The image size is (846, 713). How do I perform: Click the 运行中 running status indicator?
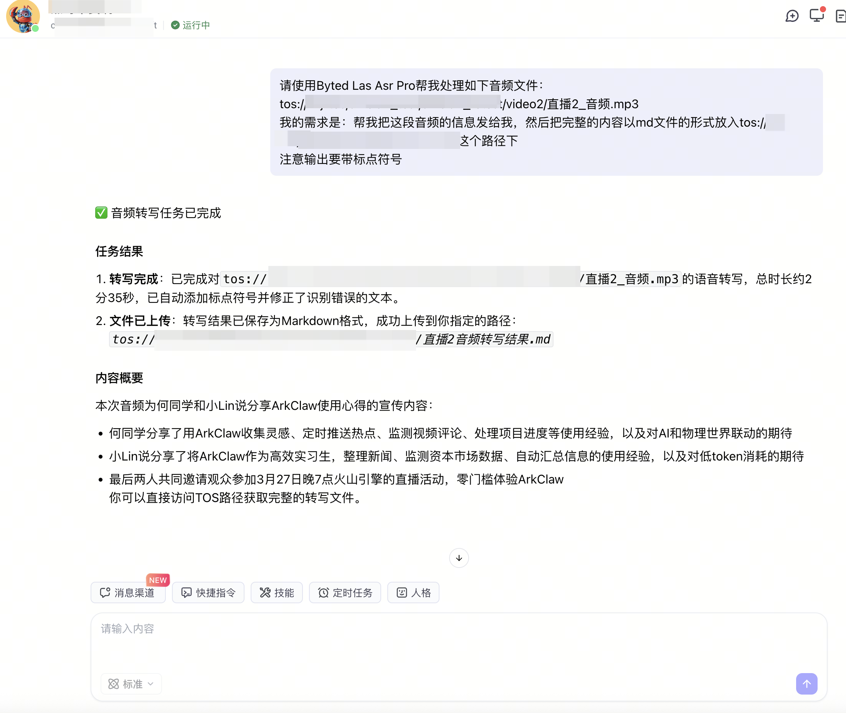coord(190,25)
